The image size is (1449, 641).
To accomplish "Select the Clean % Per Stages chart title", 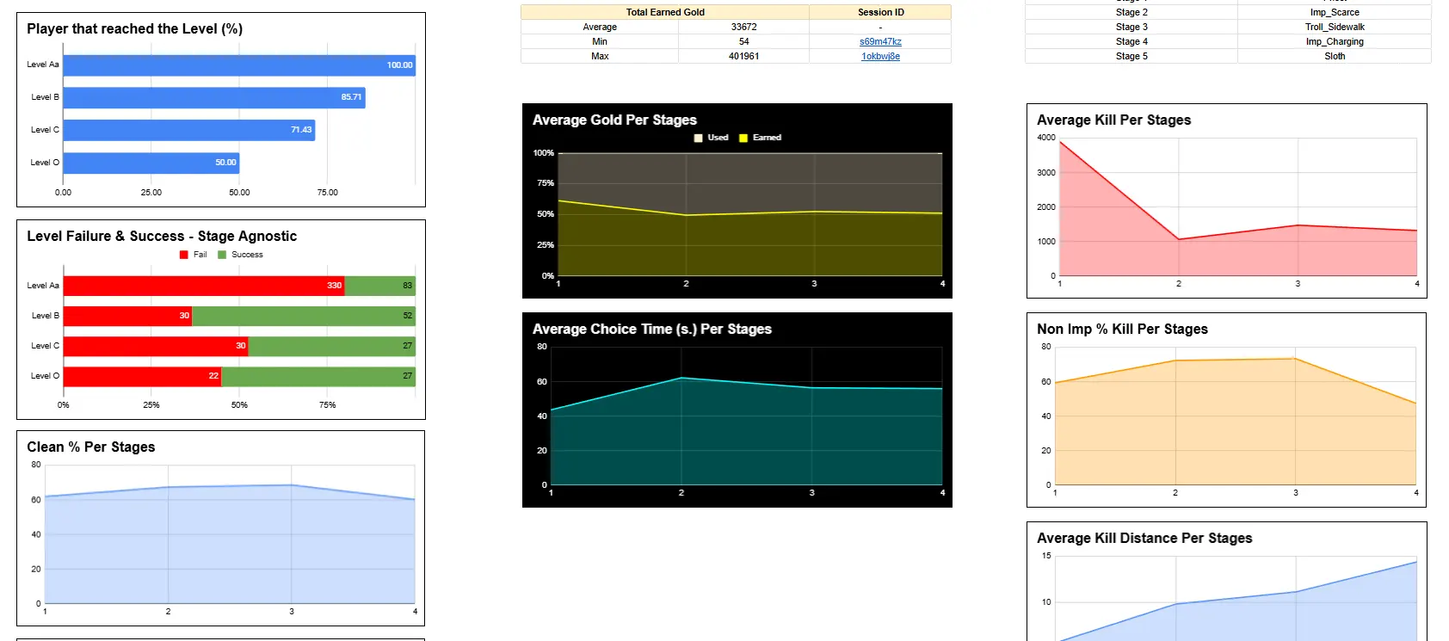I will [x=91, y=447].
